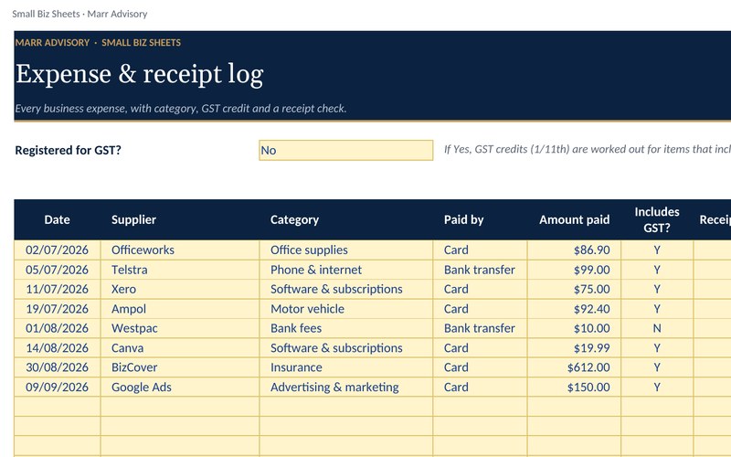Select the Xero supplier cell
This screenshot has width=731, height=457.
coord(180,289)
